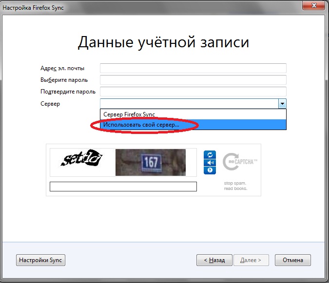This screenshot has height=283, width=329.
Task: Click the reCAPTCHA logo
Action: point(239,162)
